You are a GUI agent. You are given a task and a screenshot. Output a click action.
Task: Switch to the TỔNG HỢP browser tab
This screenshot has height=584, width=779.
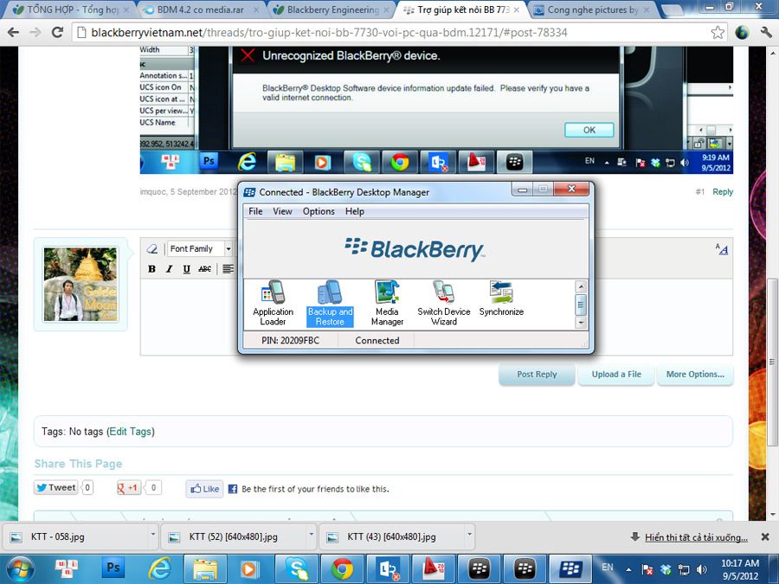point(71,10)
